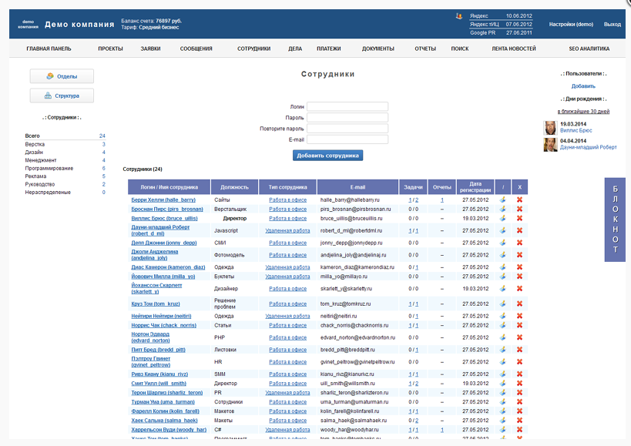Open в ближайшие 30 дней link
The width and height of the screenshot is (631, 446).
click(x=583, y=112)
